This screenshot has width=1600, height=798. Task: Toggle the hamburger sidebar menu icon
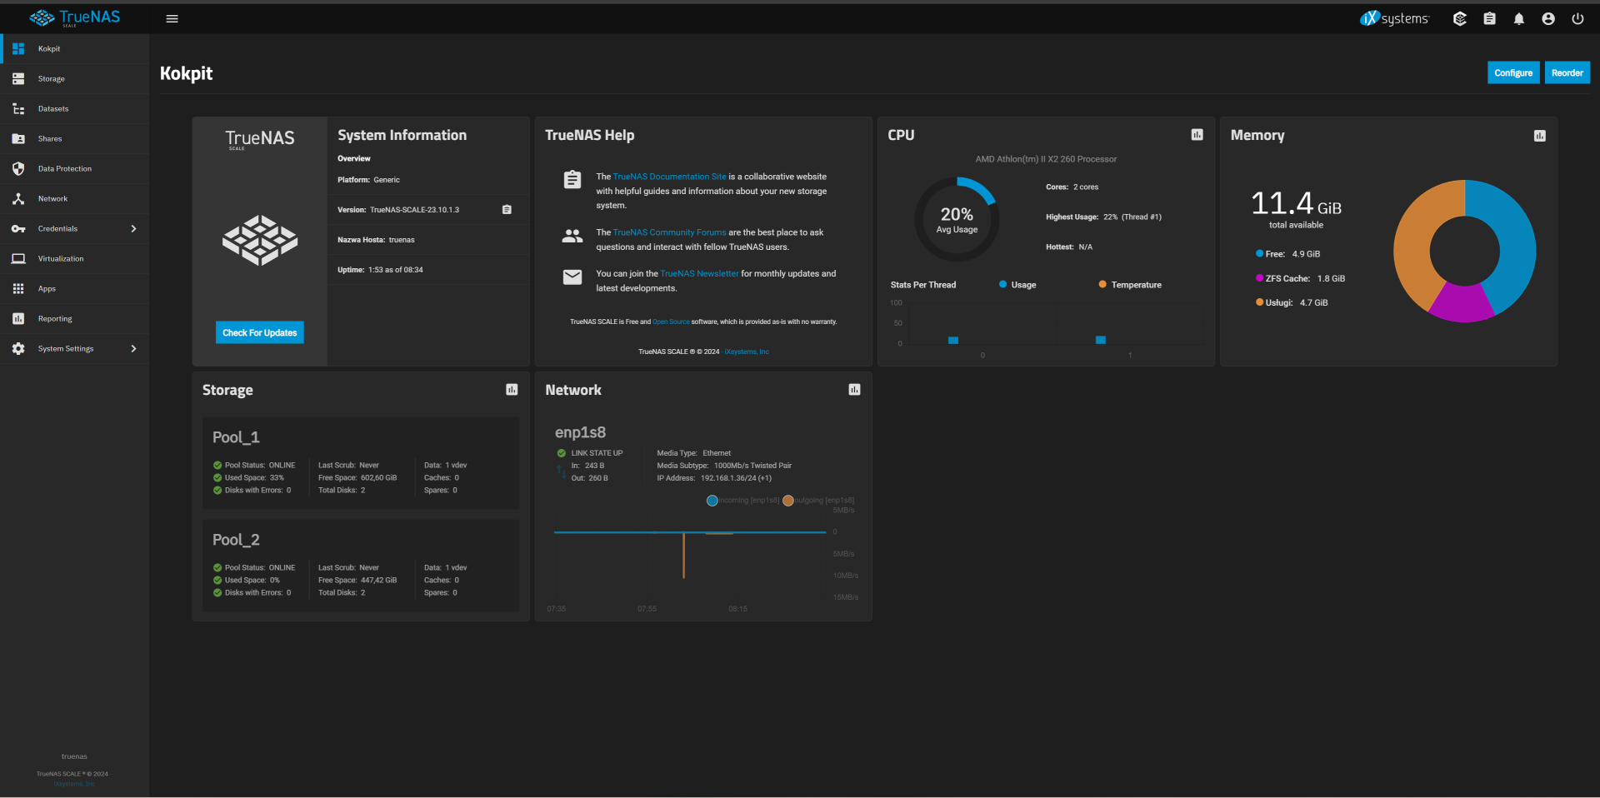172,19
